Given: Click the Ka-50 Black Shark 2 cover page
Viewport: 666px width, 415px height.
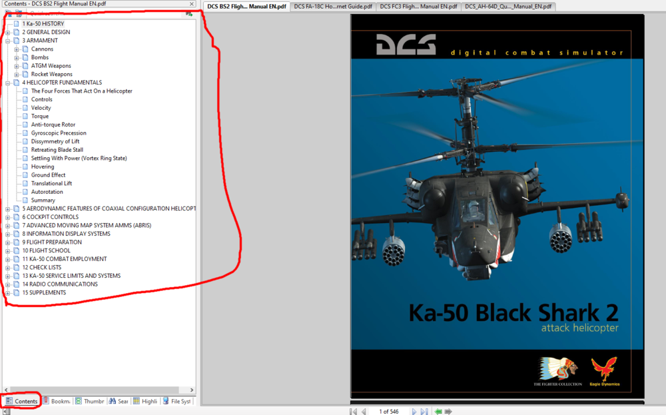Looking at the screenshot, I should pyautogui.click(x=497, y=207).
